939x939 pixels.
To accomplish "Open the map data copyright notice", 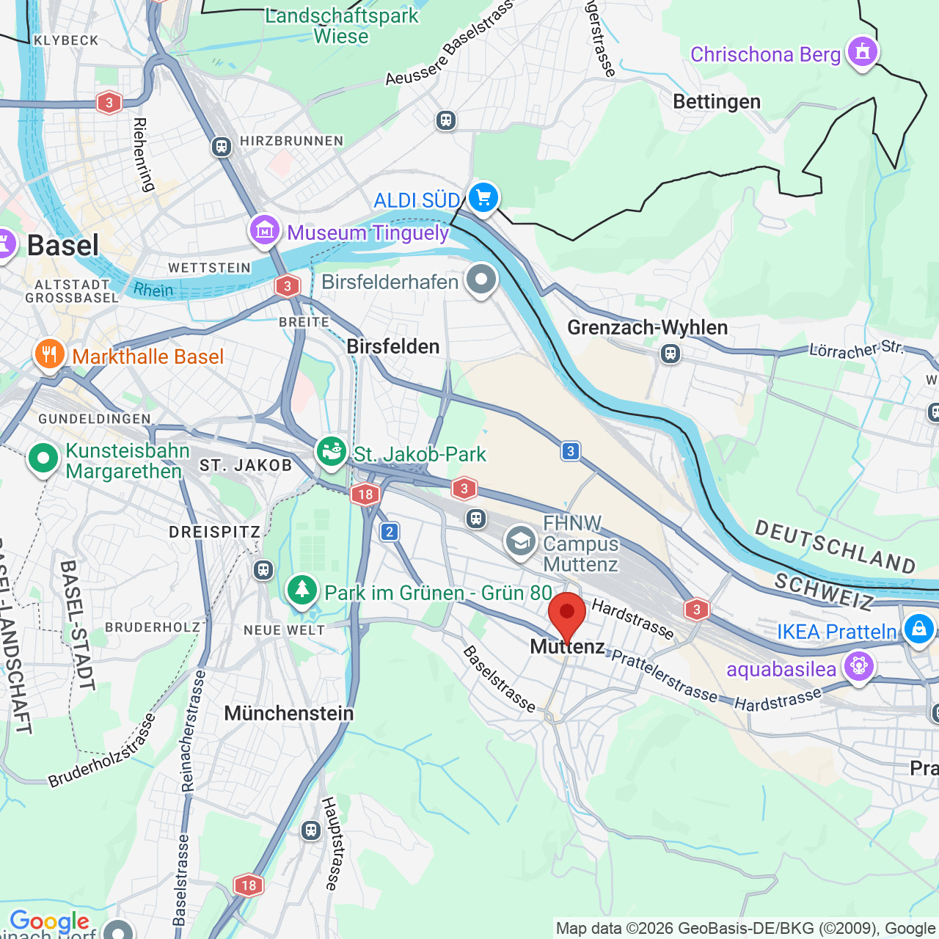I will (746, 929).
